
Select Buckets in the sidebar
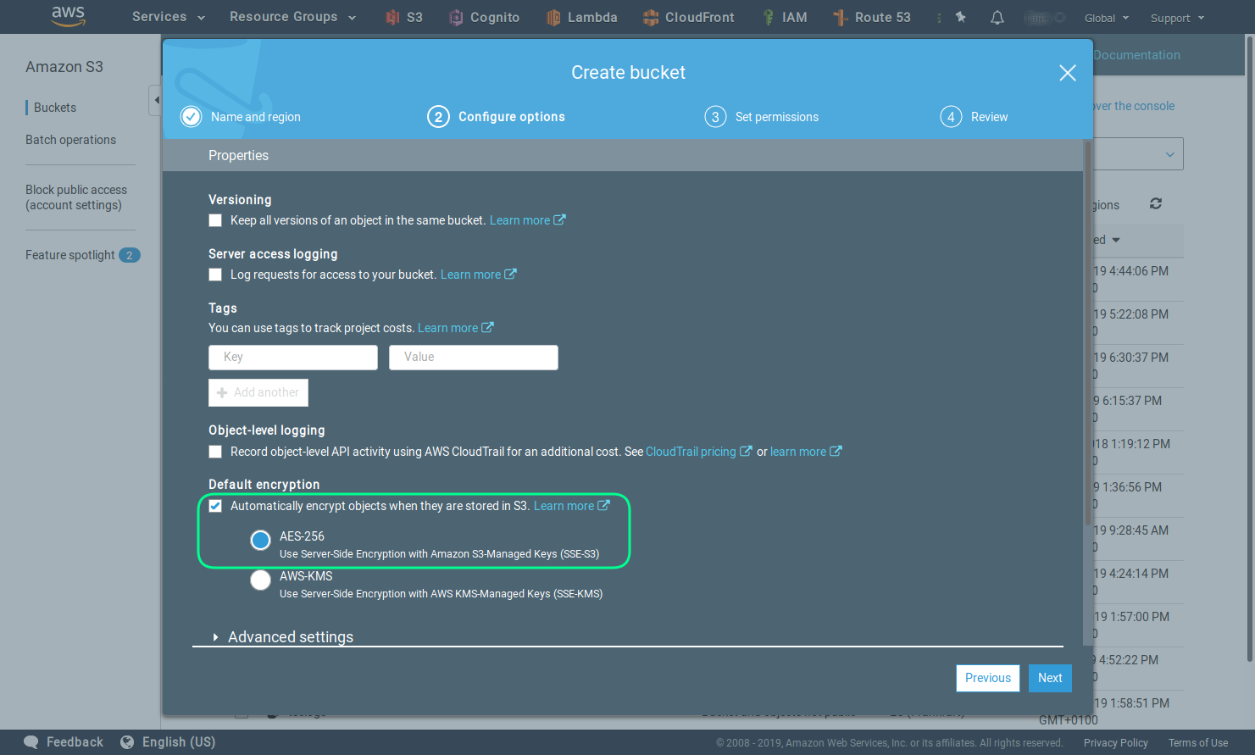53,107
